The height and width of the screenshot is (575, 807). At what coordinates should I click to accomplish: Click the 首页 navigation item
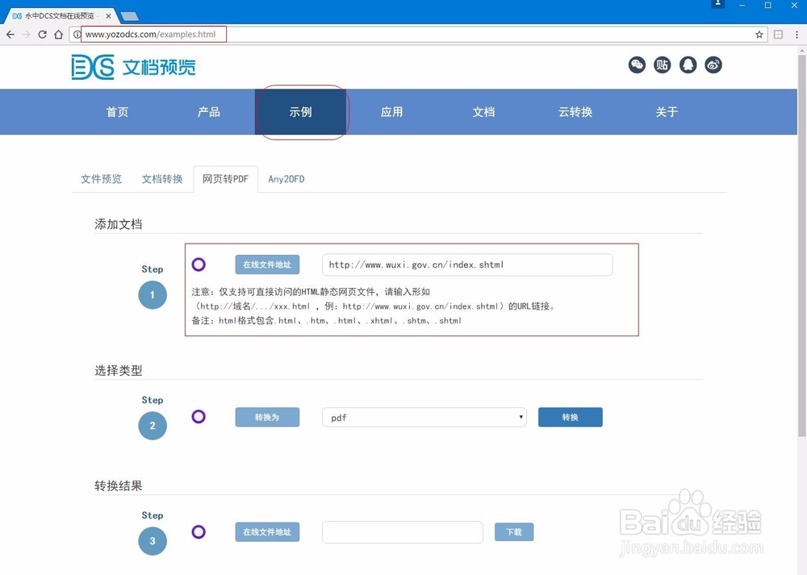[x=117, y=112]
